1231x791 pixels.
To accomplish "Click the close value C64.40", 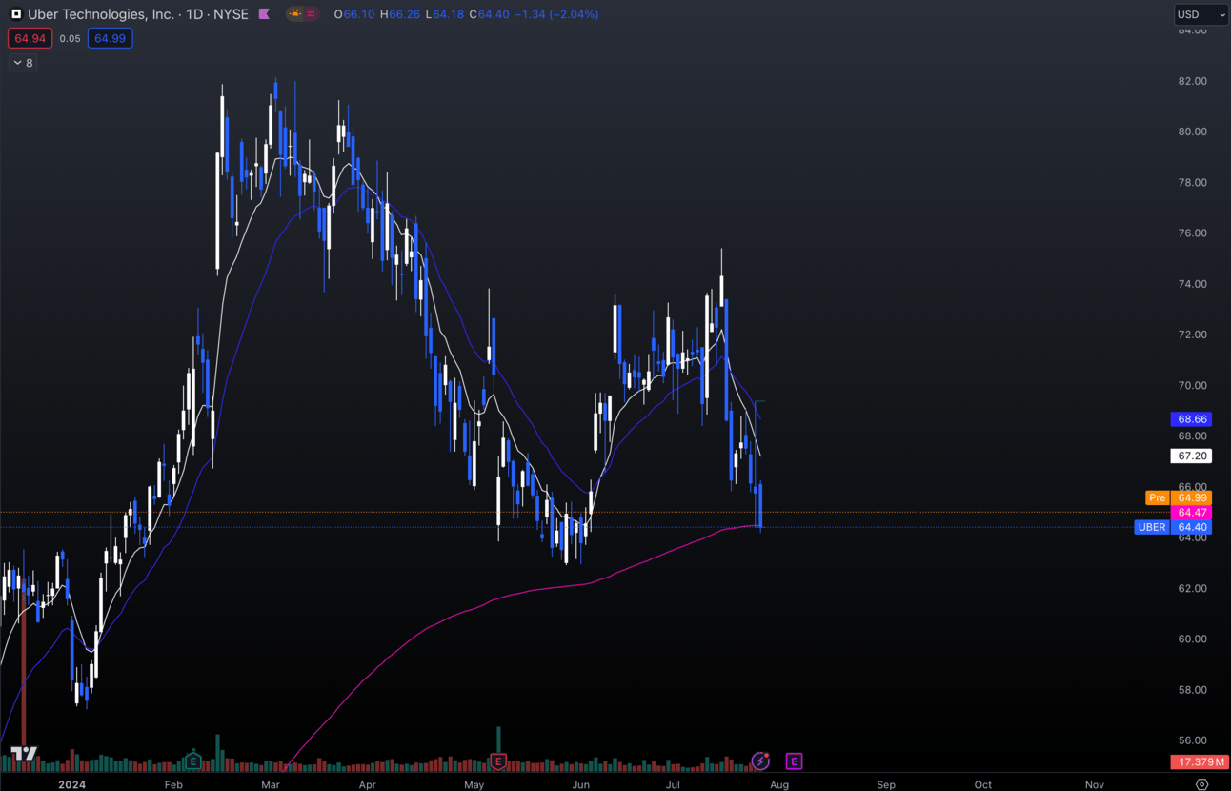I will (x=488, y=14).
